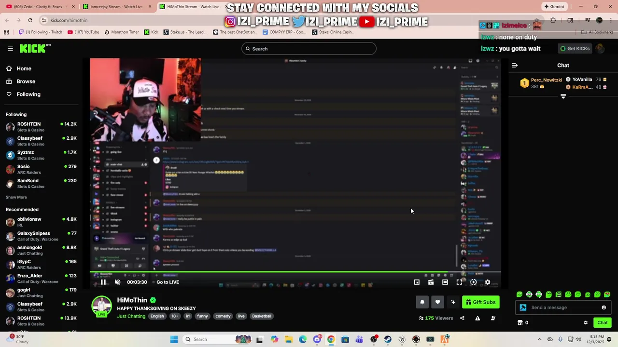Share the stream via share icon

(x=462, y=318)
